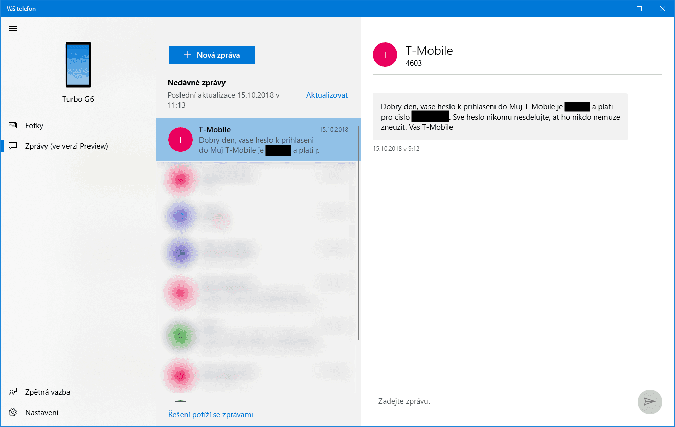
Task: Click the received T-Mobile message bubble
Action: [x=501, y=117]
